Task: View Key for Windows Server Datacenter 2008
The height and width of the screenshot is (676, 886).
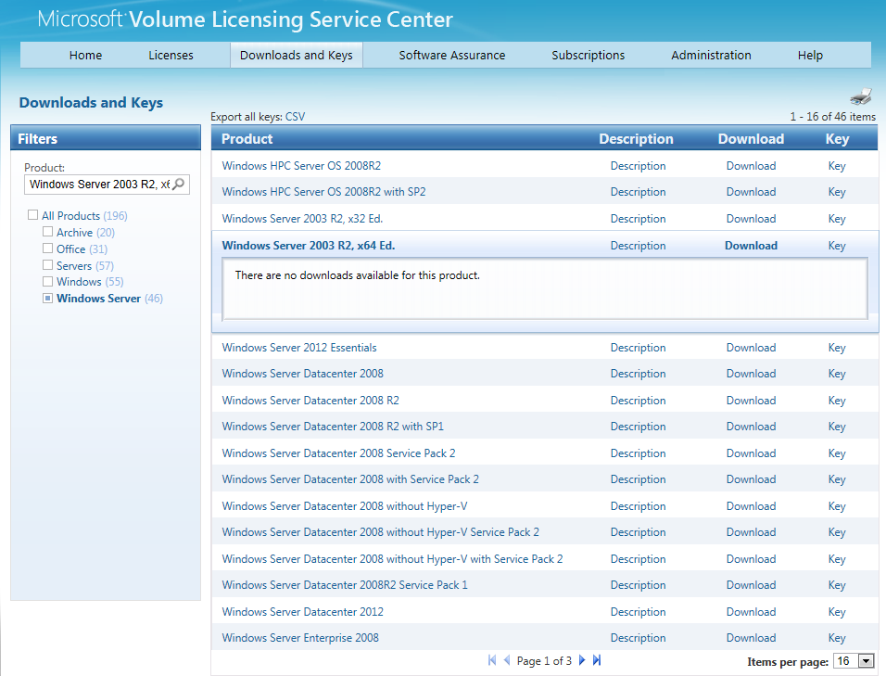Action: 837,374
